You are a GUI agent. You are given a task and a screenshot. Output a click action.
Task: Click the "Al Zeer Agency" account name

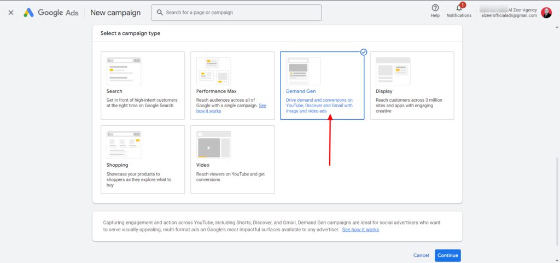522,10
